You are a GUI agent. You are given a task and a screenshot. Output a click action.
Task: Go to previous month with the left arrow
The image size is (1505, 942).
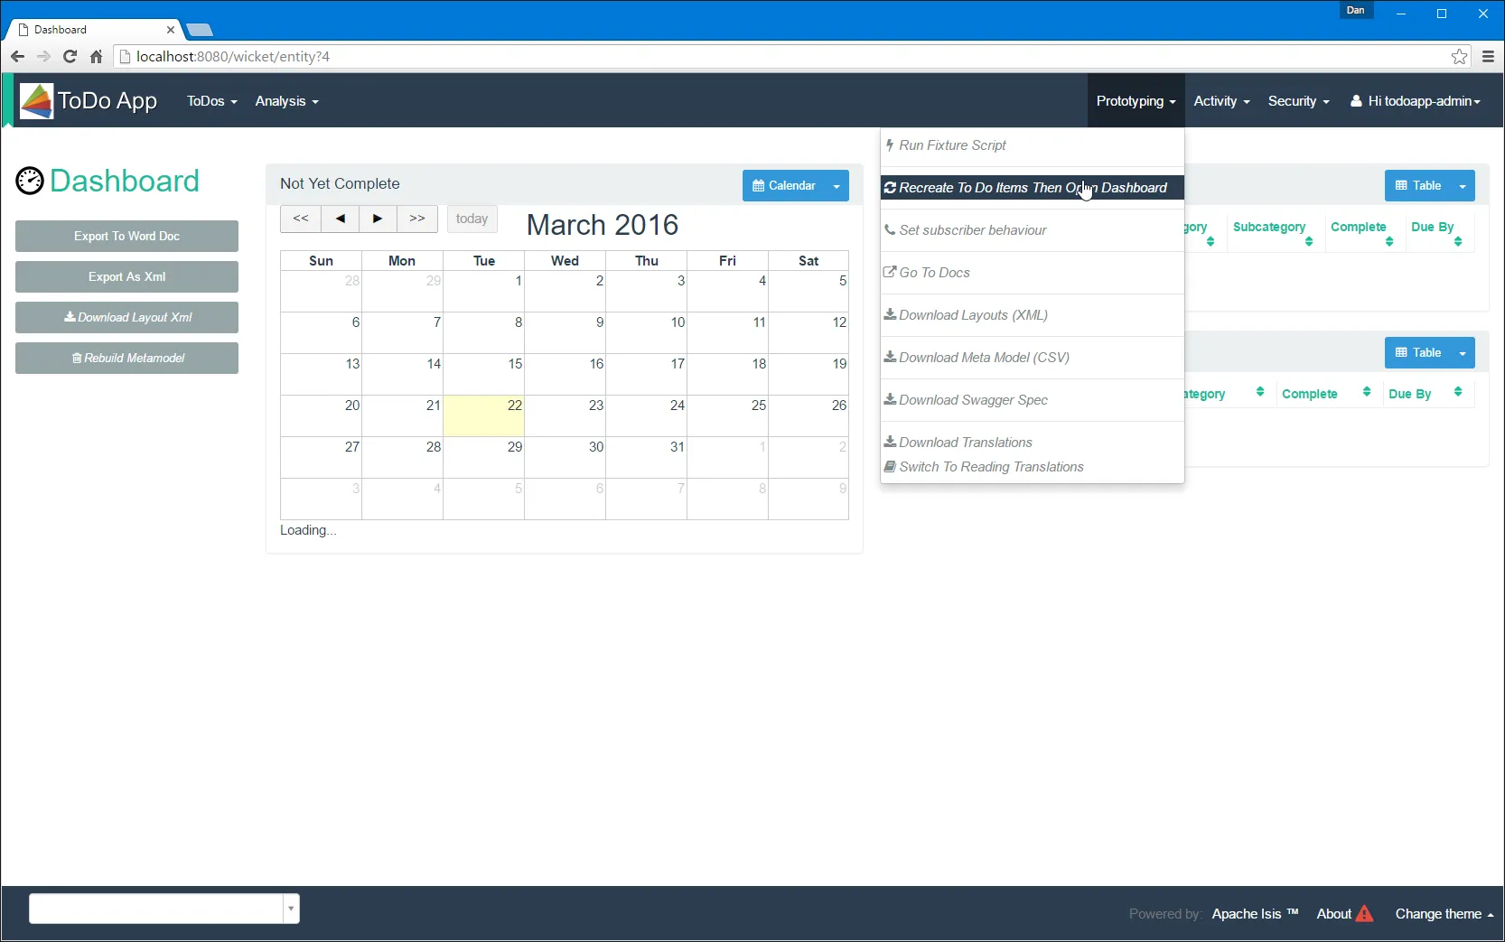tap(341, 219)
